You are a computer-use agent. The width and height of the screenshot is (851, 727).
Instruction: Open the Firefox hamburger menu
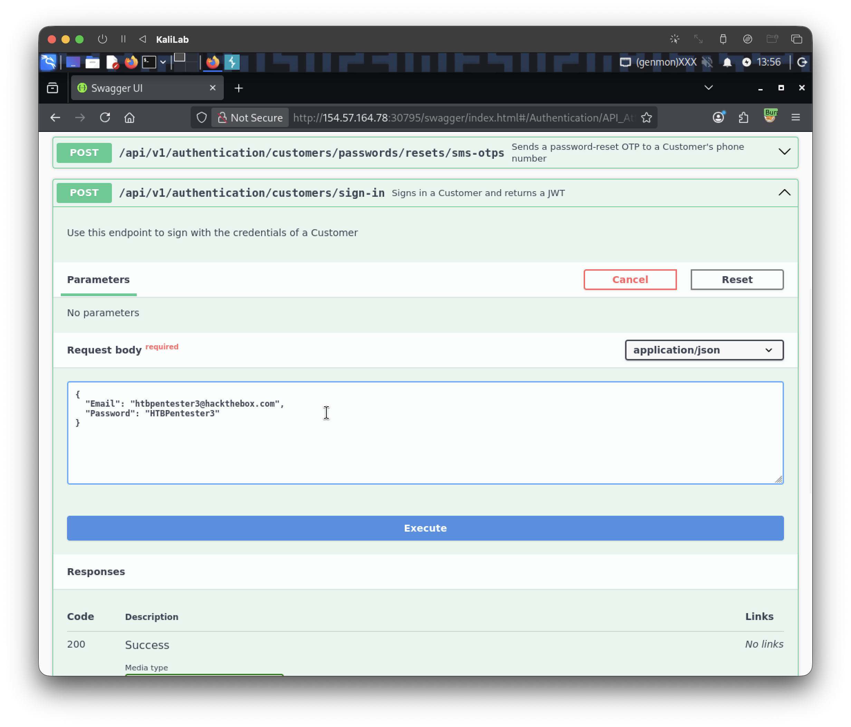[795, 118]
